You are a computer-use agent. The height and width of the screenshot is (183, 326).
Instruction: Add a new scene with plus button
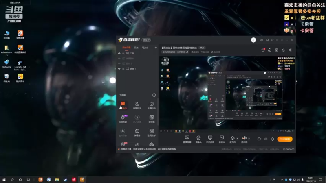tap(156, 48)
